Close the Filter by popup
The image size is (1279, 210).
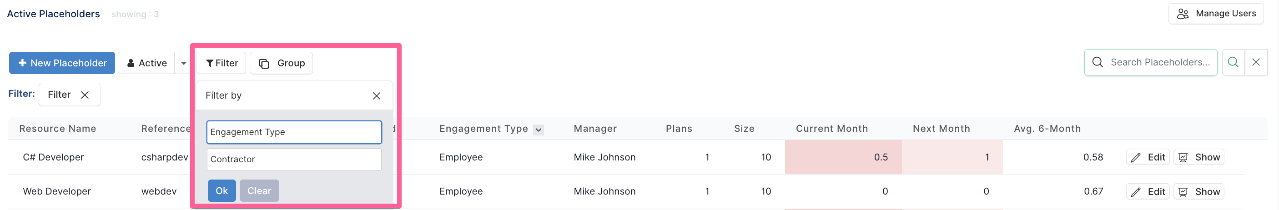376,96
